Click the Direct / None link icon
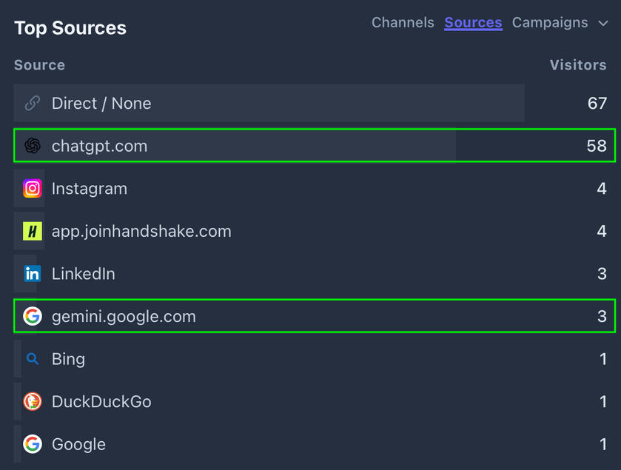 pyautogui.click(x=32, y=104)
